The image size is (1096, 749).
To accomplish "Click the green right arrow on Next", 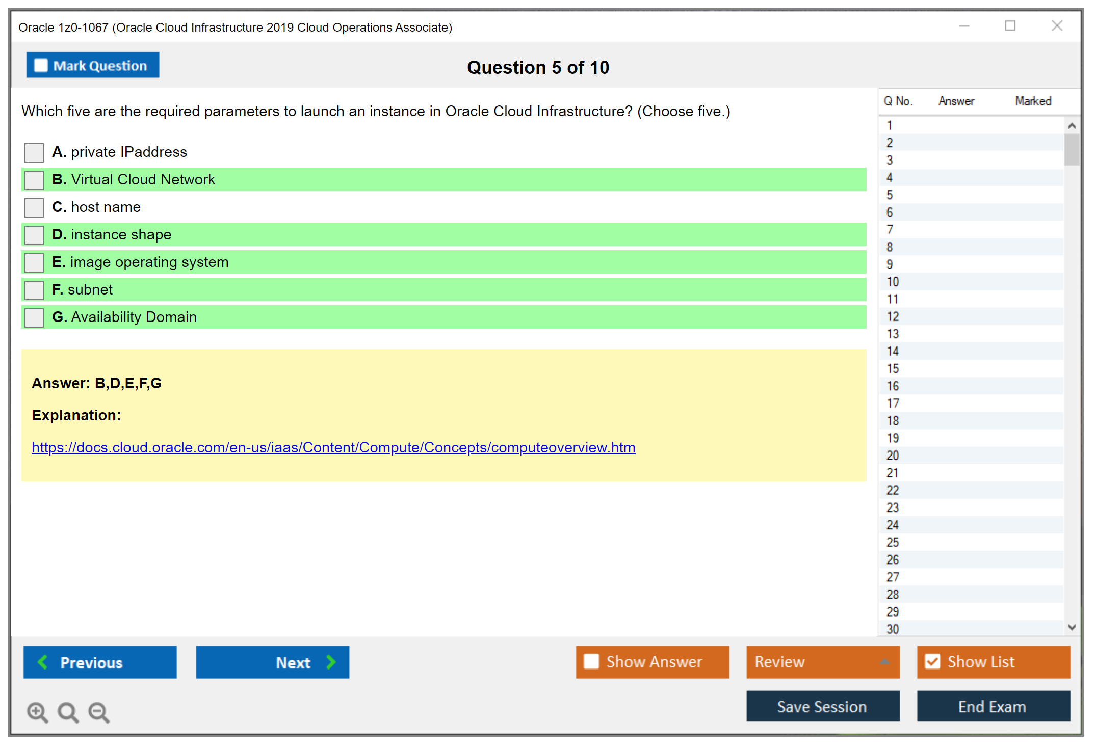I will [x=331, y=662].
